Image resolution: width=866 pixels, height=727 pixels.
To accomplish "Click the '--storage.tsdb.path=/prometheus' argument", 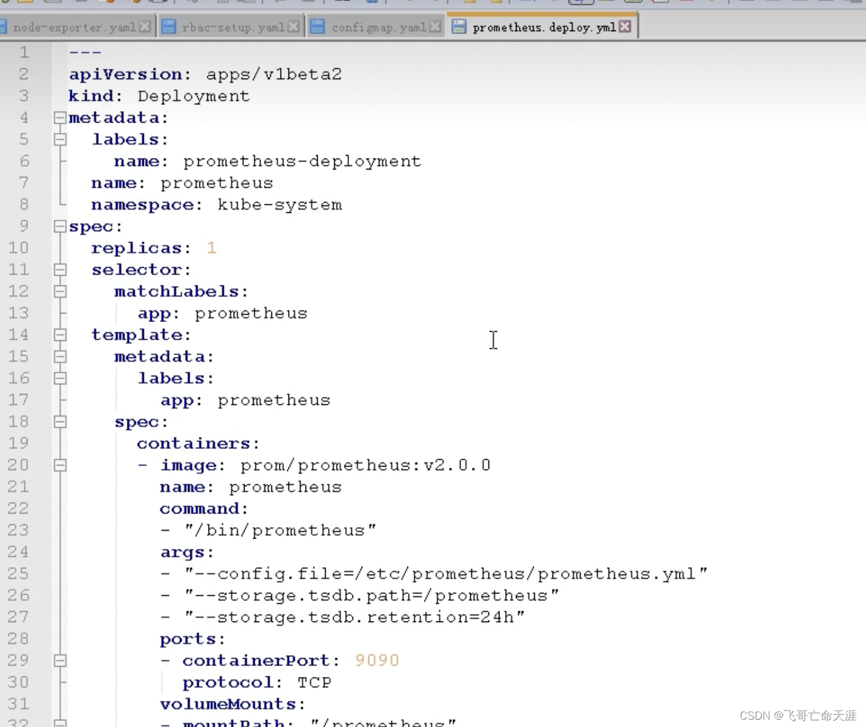I will (x=372, y=596).
